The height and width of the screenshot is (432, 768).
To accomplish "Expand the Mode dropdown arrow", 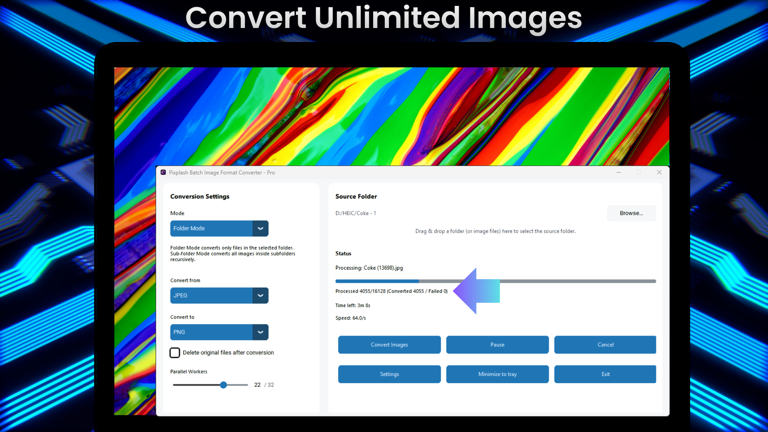I will (x=260, y=228).
